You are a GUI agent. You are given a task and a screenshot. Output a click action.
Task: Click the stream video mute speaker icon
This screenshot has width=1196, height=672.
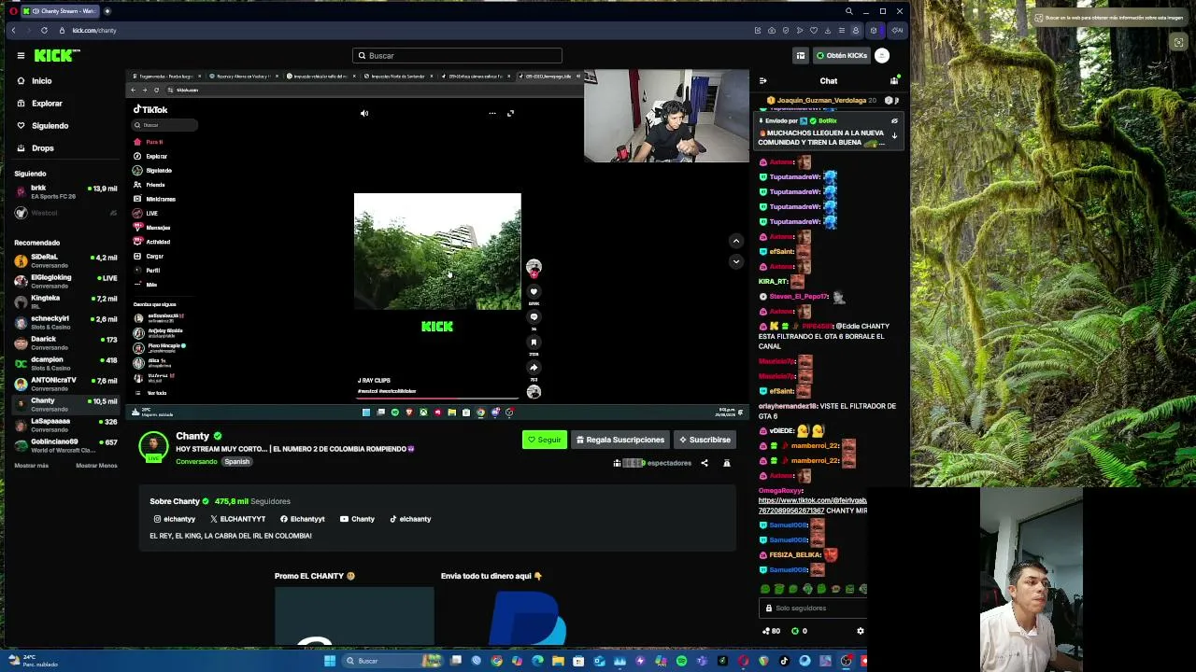364,114
